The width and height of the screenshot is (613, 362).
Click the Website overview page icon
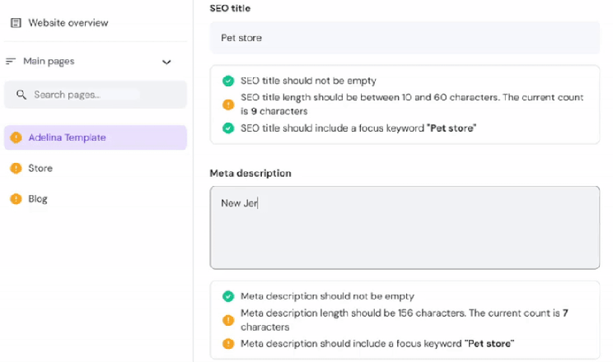tap(16, 23)
